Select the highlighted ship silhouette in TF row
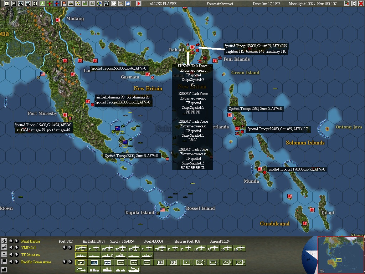The image size is (365, 274). [81, 255]
